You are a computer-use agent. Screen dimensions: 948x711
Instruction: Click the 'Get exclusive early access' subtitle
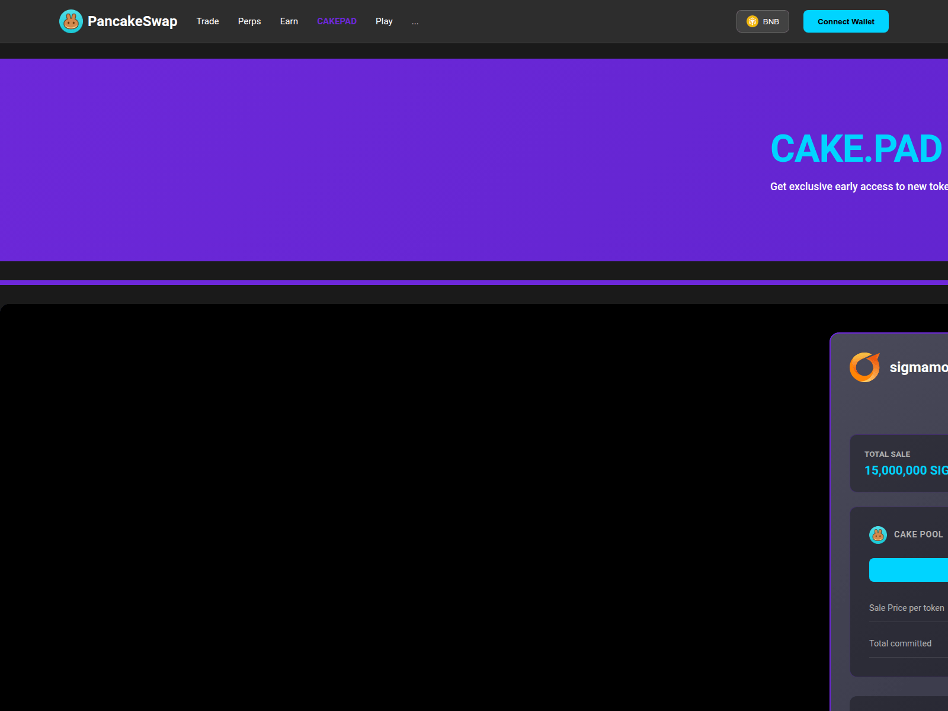(859, 187)
